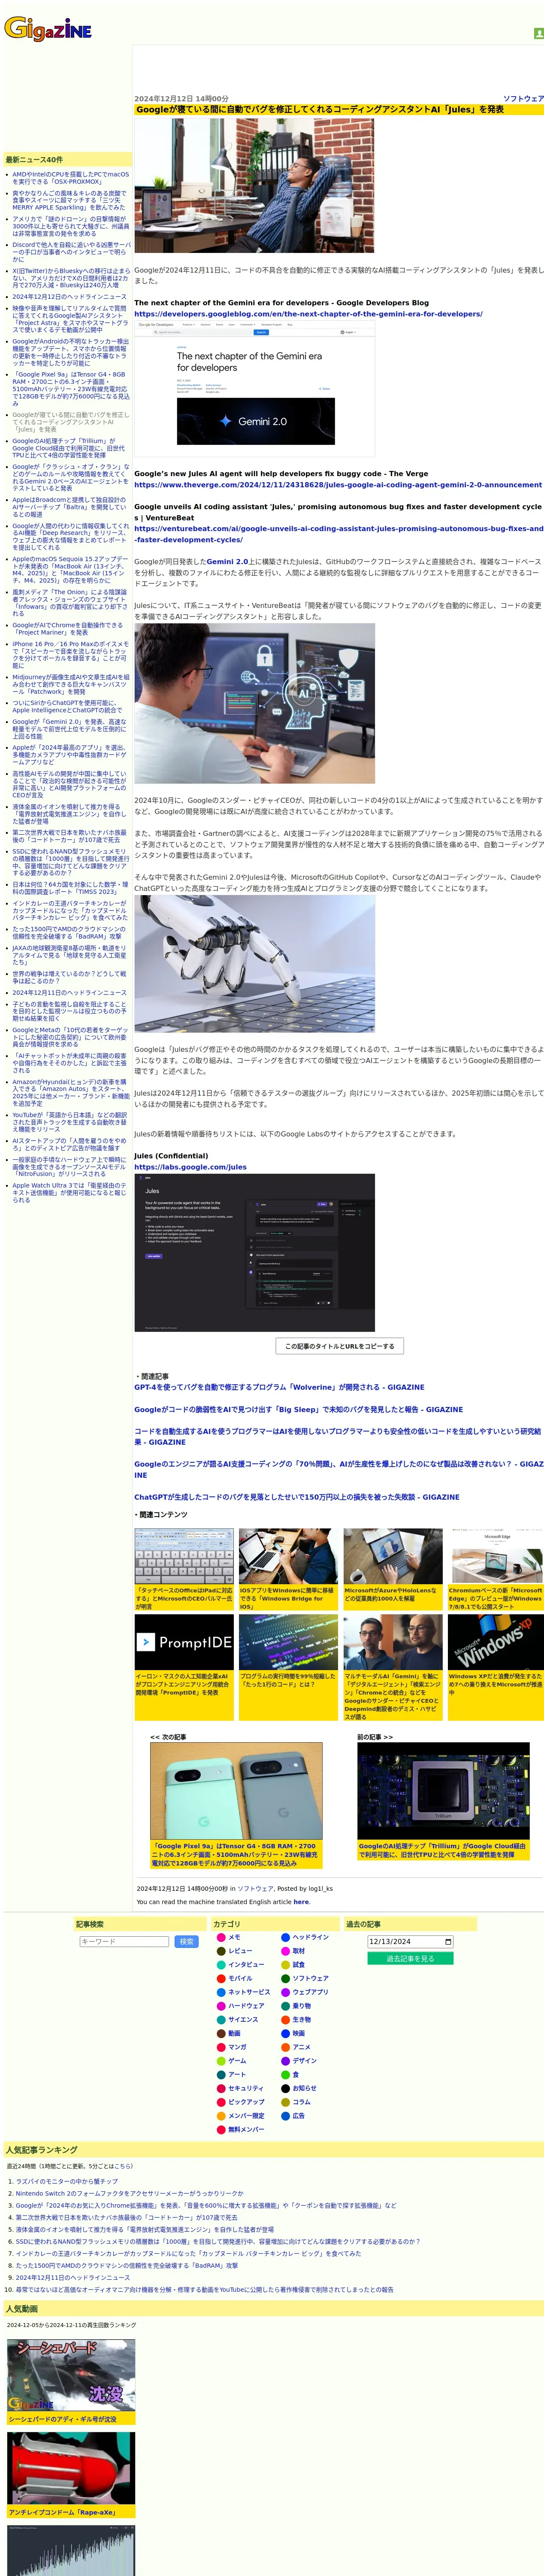Click the キーワード search input field

tap(124, 1942)
